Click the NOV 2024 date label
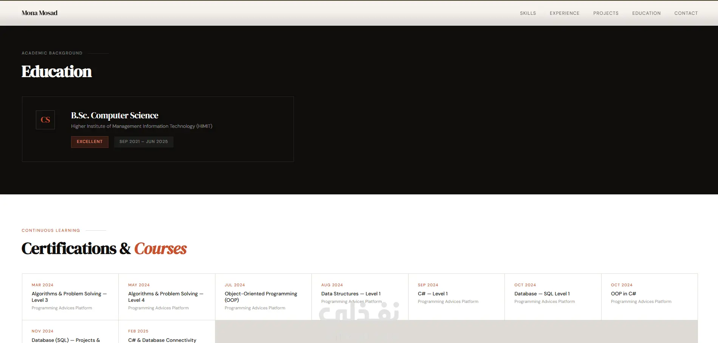Screen dimensions: 718x343 coord(43,331)
